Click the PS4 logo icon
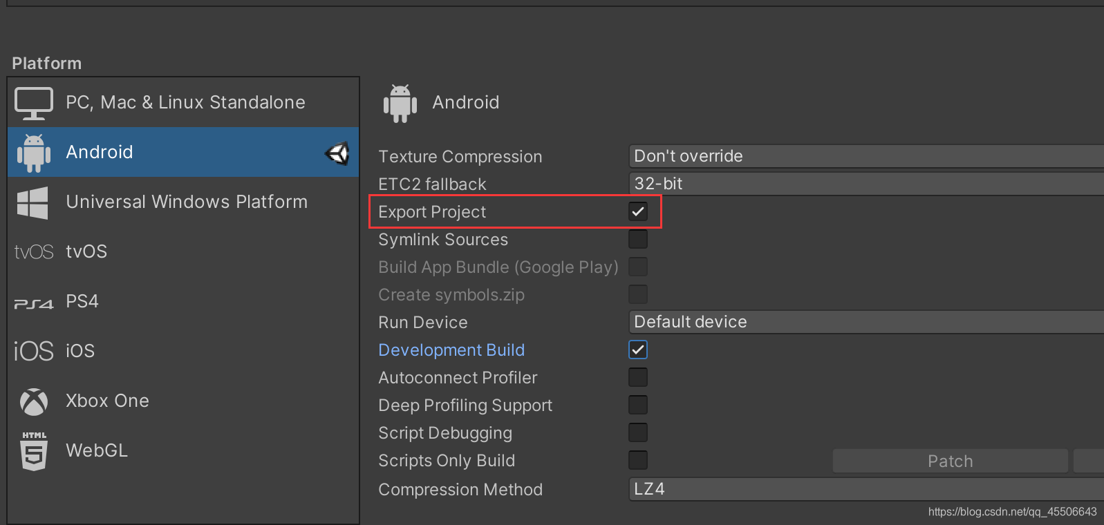This screenshot has height=525, width=1104. click(x=34, y=303)
